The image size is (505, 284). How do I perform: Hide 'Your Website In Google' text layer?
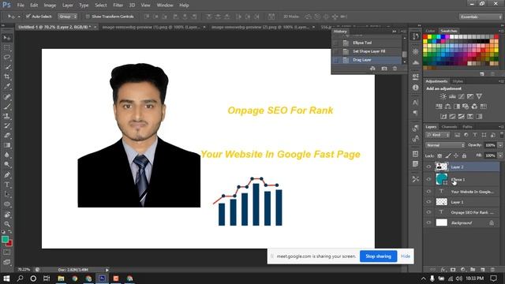(x=428, y=192)
